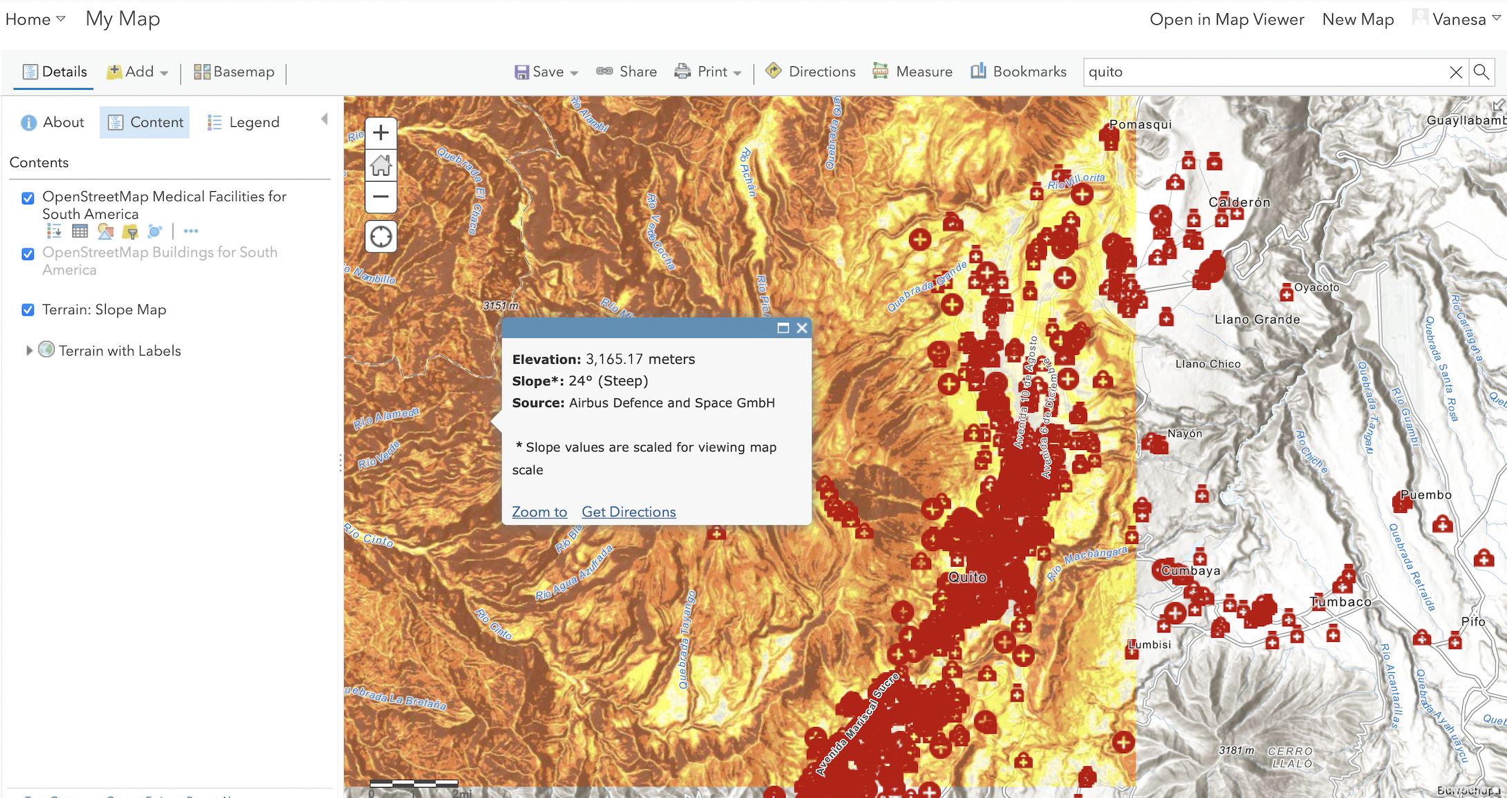Open the attribute table for Medical Facilities
The image size is (1507, 798).
tap(80, 231)
